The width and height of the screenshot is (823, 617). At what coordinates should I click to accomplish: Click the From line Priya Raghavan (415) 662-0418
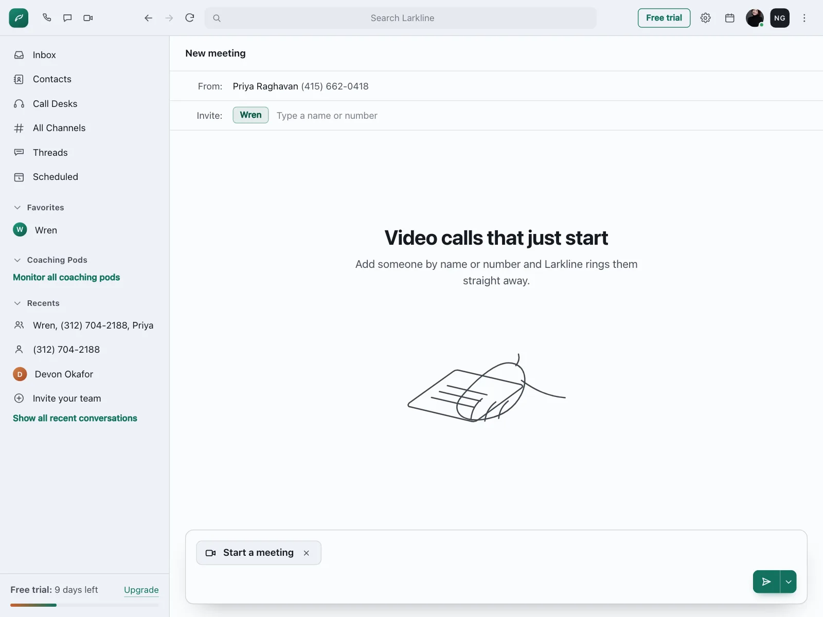[300, 86]
